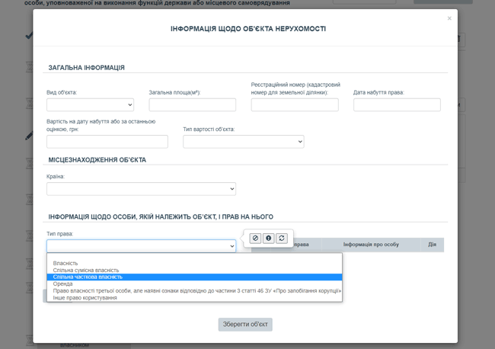This screenshot has height=349, width=495.
Task: Pick 'Оренда' from the dropdown list
Action: tap(63, 284)
